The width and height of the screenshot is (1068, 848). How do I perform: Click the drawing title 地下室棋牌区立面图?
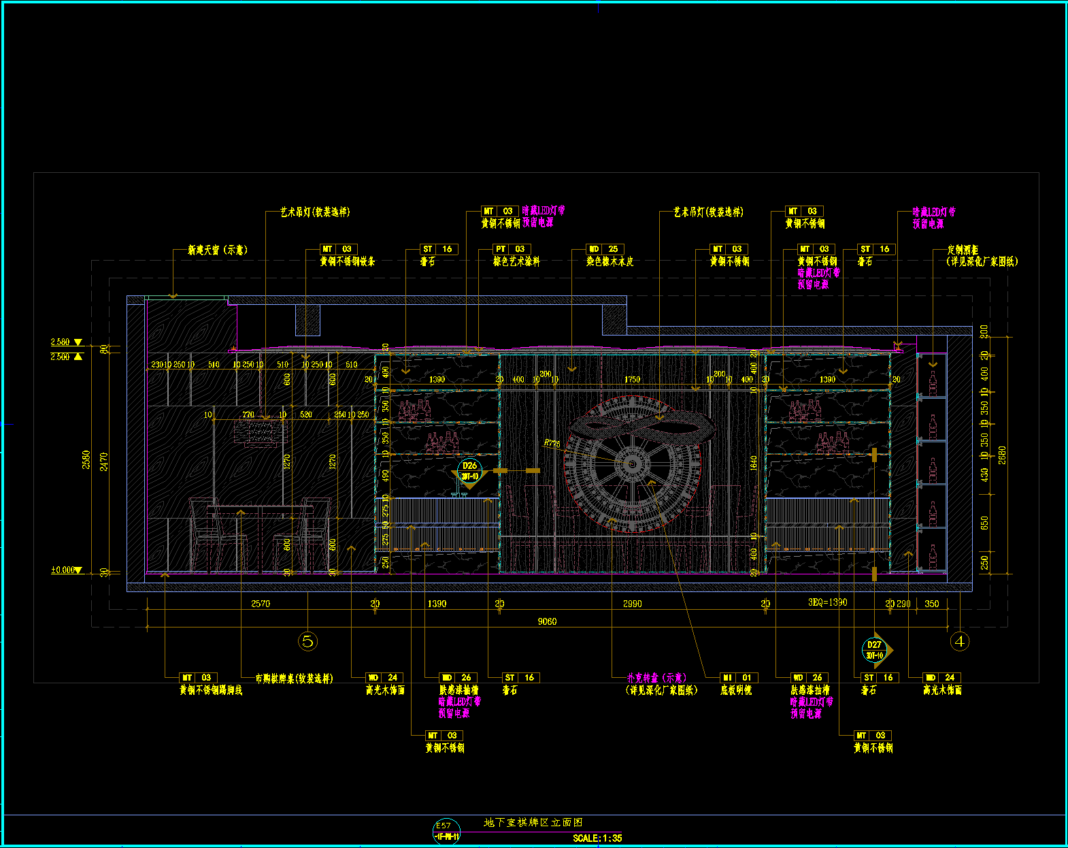click(x=533, y=823)
